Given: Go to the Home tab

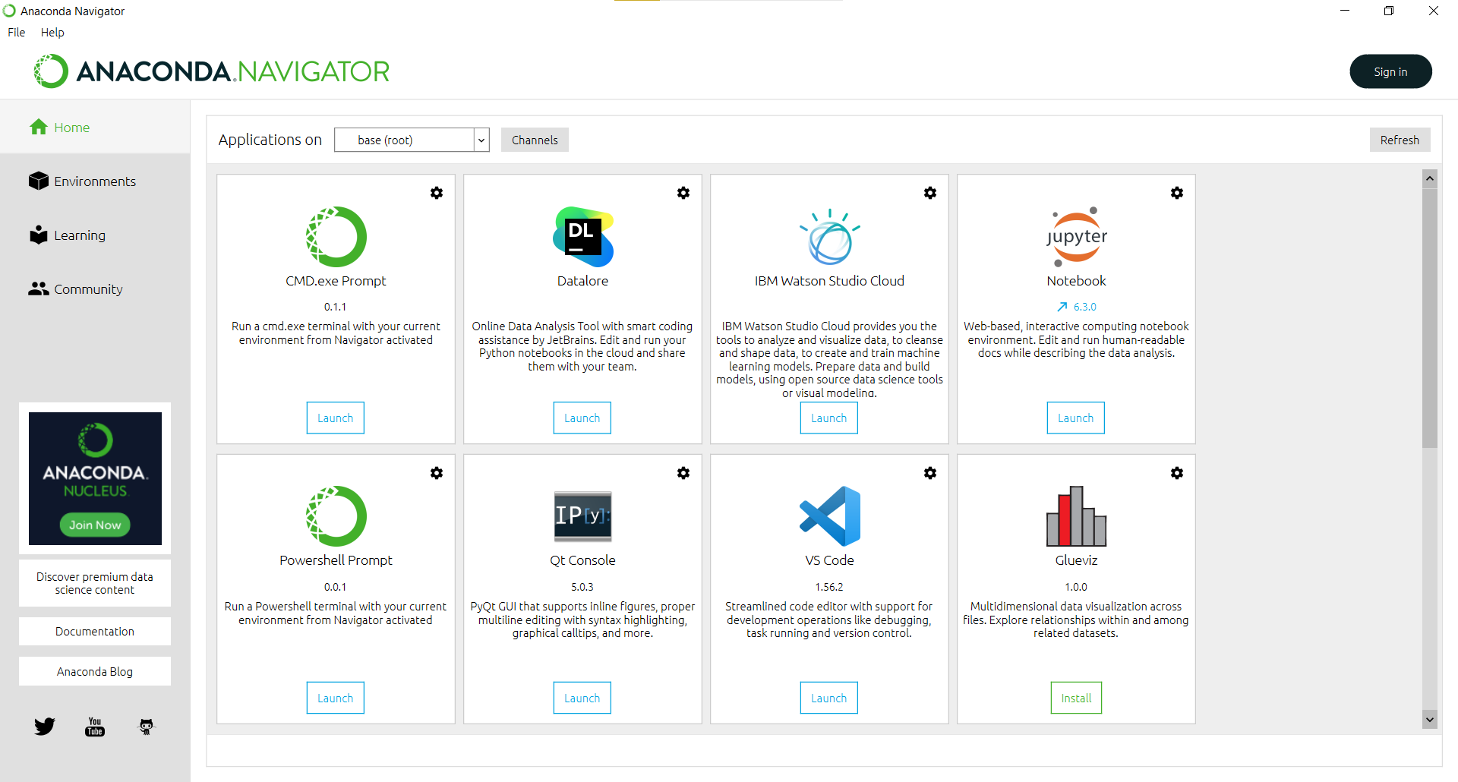Looking at the screenshot, I should [x=95, y=127].
